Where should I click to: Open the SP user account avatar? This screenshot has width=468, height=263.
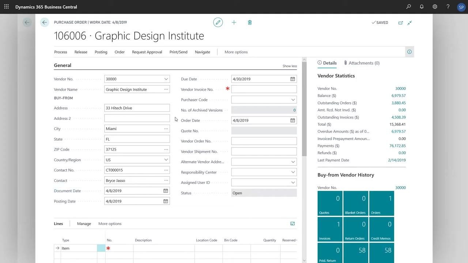[x=461, y=7]
